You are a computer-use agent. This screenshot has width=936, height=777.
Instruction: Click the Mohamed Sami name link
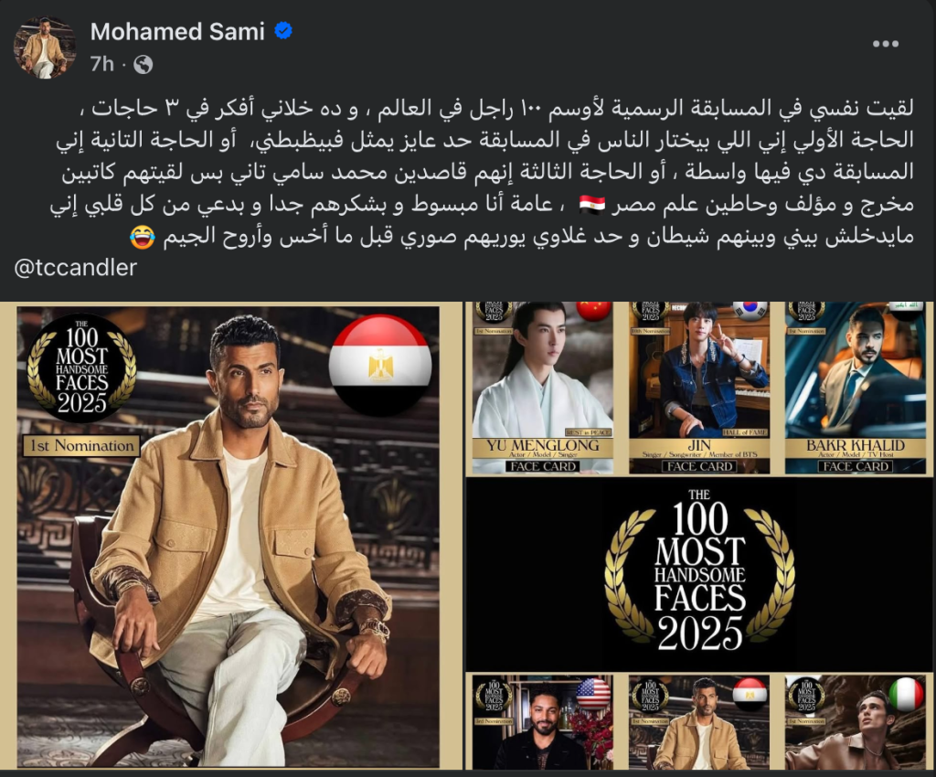coord(177,32)
